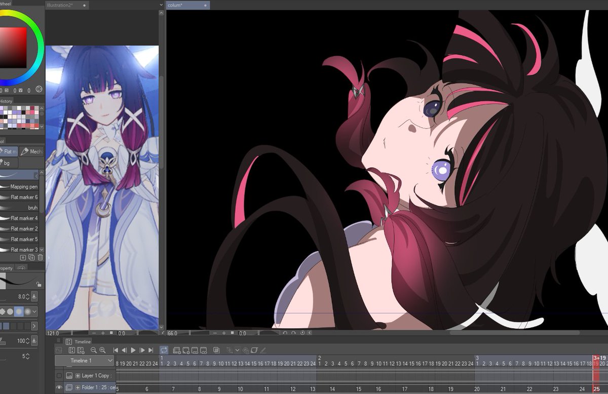Click the red current frame marker 25
The height and width of the screenshot is (394, 608).
click(596, 388)
